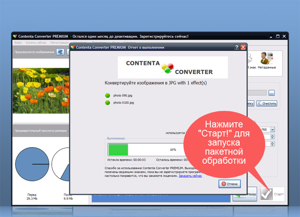Click the Очистить button
This screenshot has width=300, height=217.
pyautogui.click(x=267, y=103)
